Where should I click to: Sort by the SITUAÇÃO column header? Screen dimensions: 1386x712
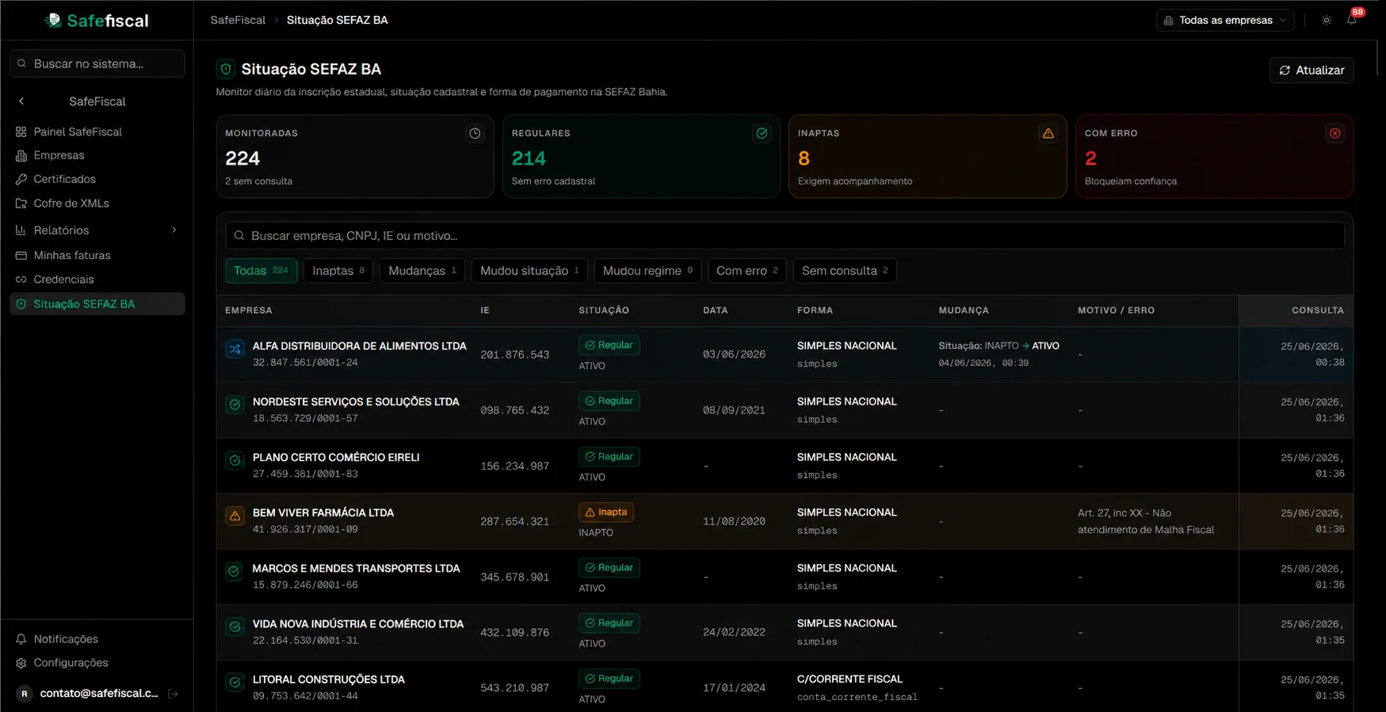(604, 310)
